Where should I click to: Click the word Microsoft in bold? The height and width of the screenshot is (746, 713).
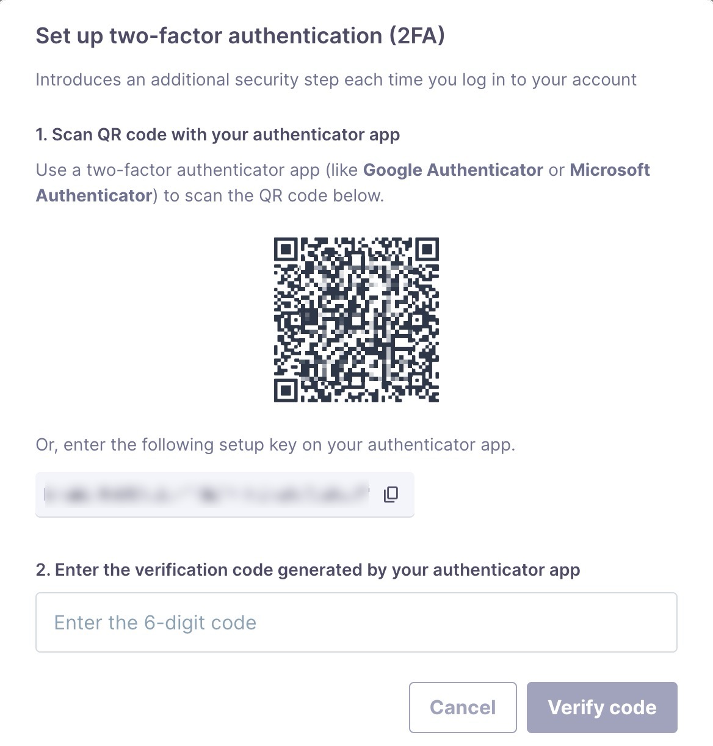(610, 170)
